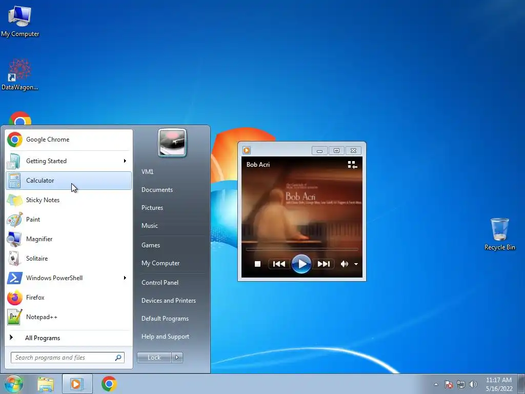
Task: Select the Recycle Bin desktop icon
Action: click(x=499, y=234)
